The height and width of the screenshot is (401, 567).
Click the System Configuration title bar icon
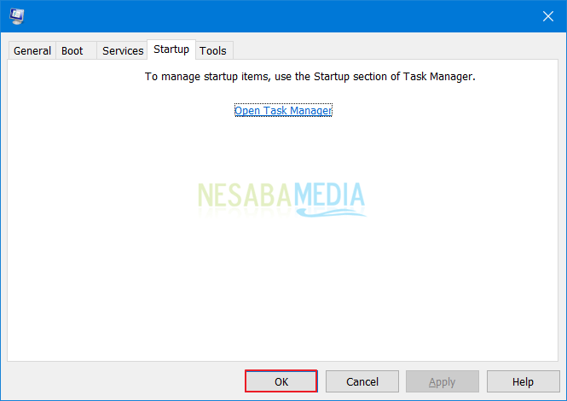[x=17, y=16]
